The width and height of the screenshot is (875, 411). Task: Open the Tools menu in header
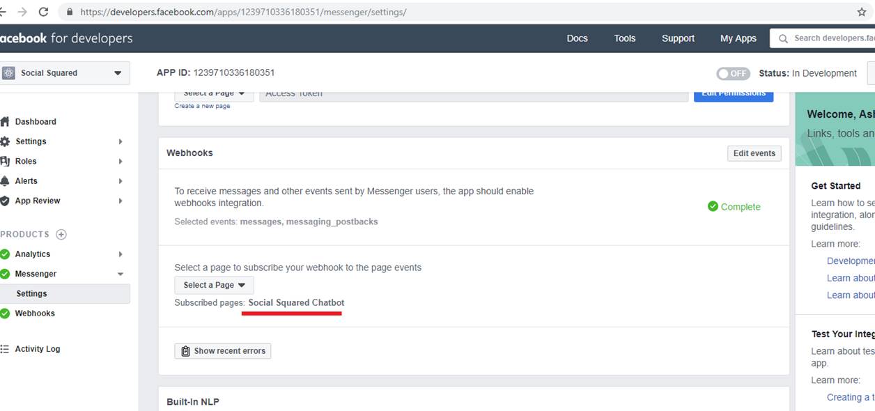624,38
